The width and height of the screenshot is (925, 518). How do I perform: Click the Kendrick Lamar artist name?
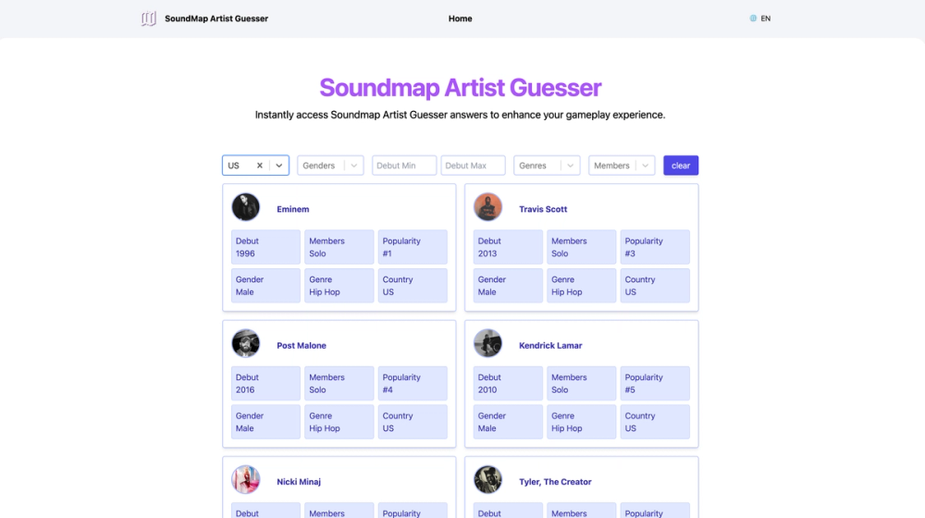coord(550,346)
